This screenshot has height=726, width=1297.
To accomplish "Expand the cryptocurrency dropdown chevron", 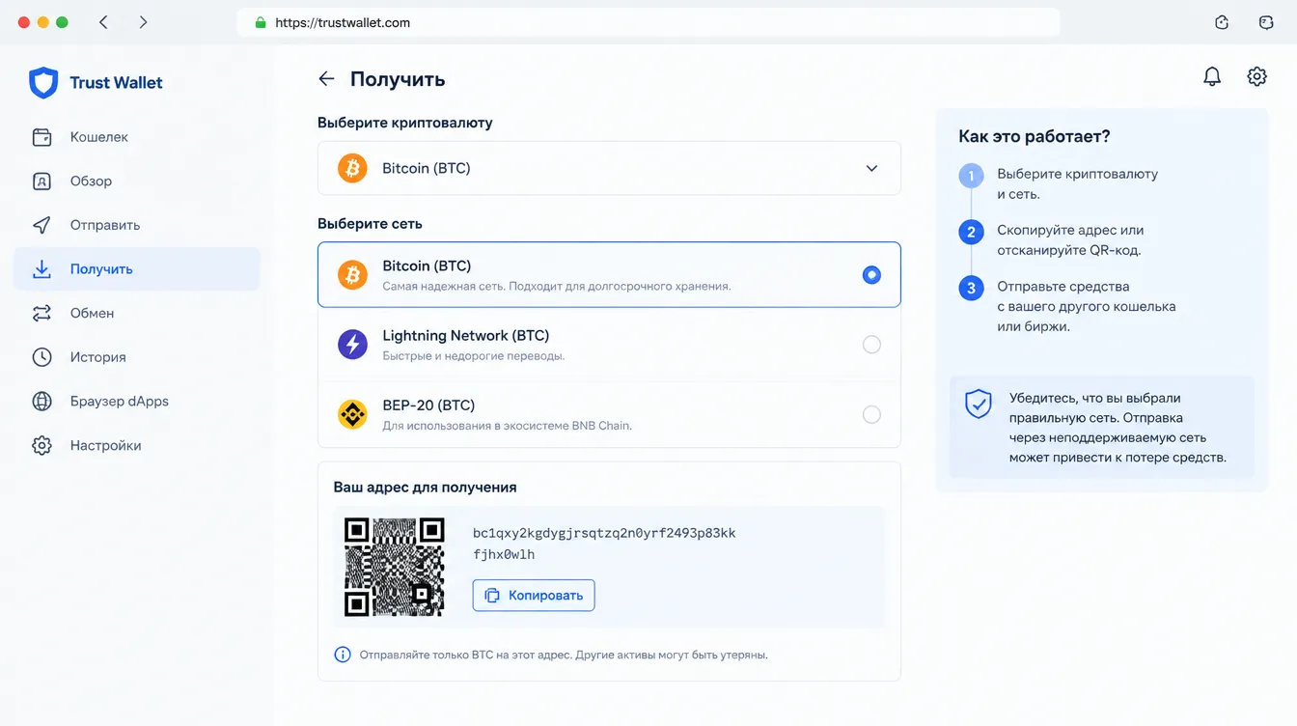I will click(871, 168).
